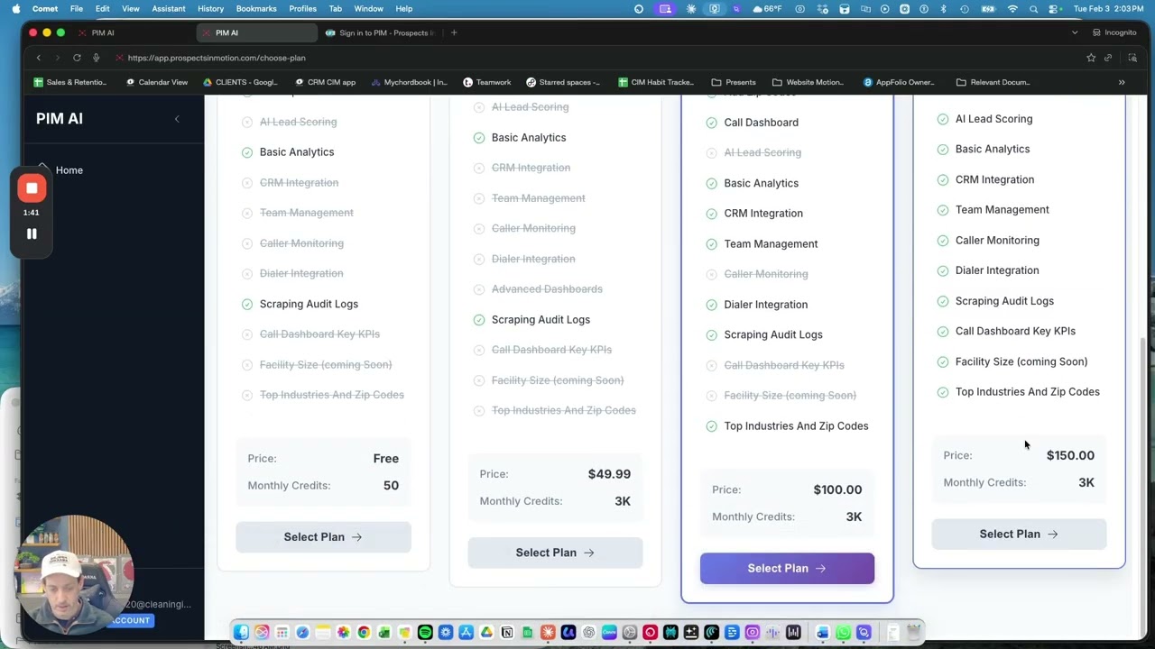Image resolution: width=1155 pixels, height=649 pixels.
Task: Collapse the PIM AI sidebar with the chevron
Action: pos(177,119)
